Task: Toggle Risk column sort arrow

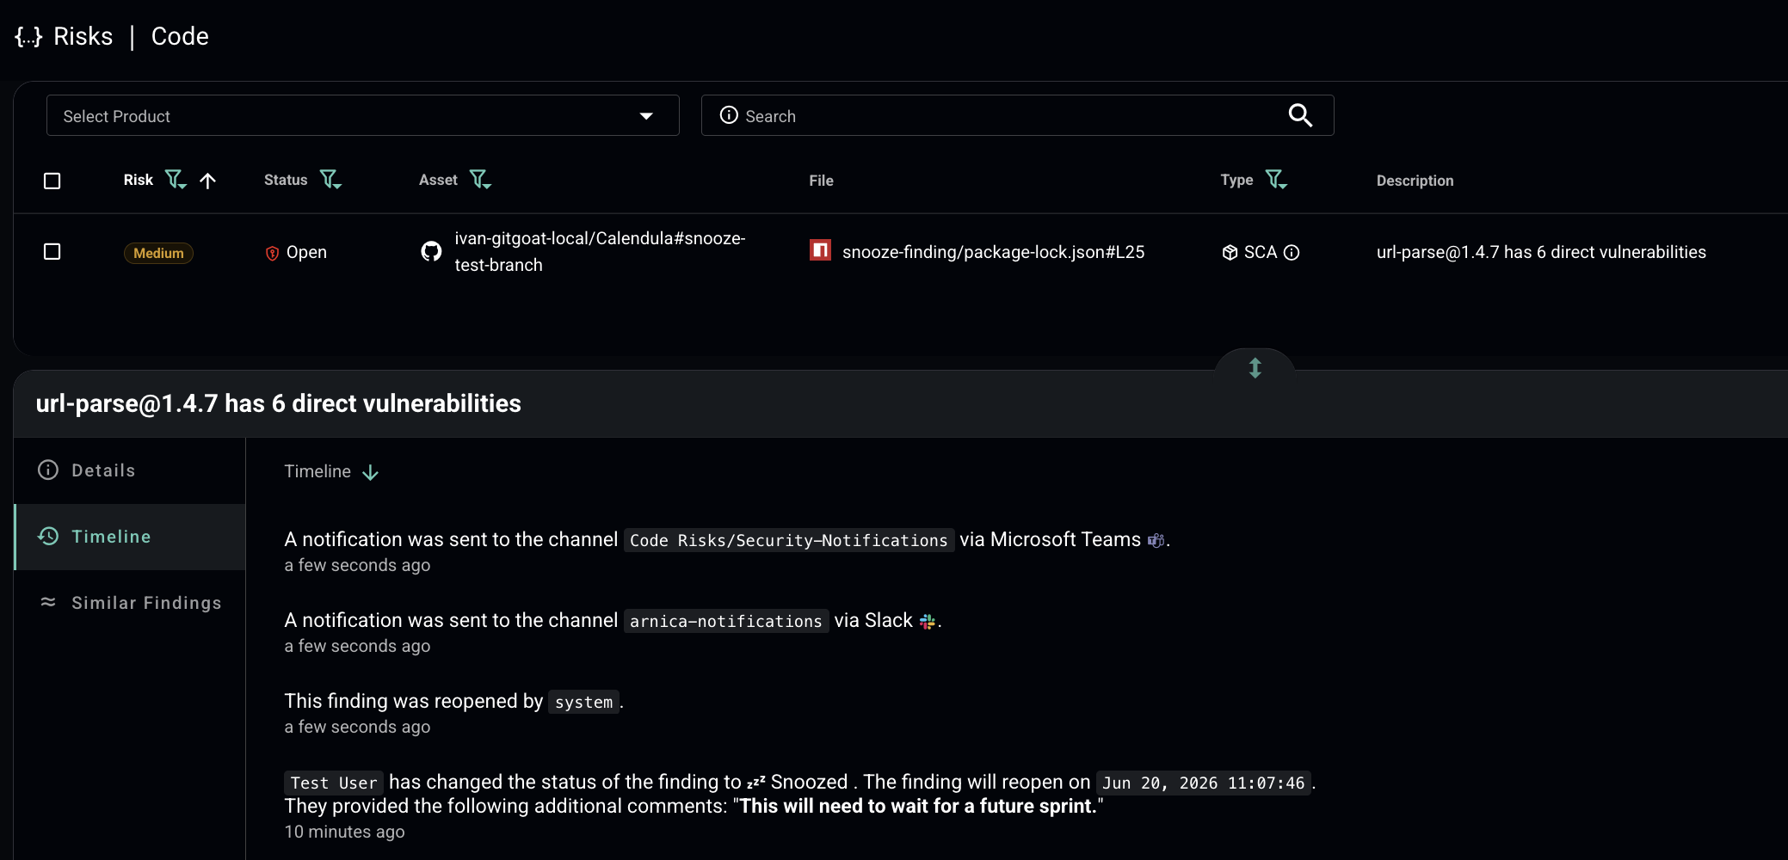Action: coord(207,180)
